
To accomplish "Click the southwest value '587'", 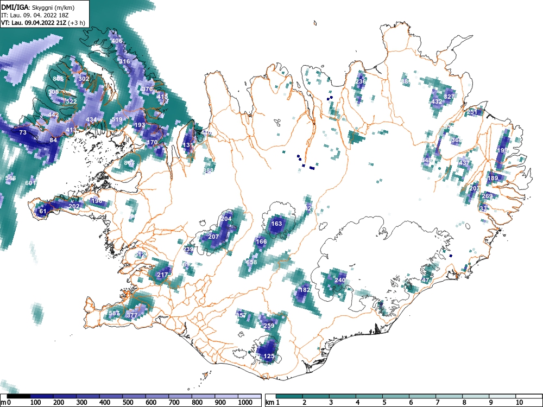I will pyautogui.click(x=114, y=313).
